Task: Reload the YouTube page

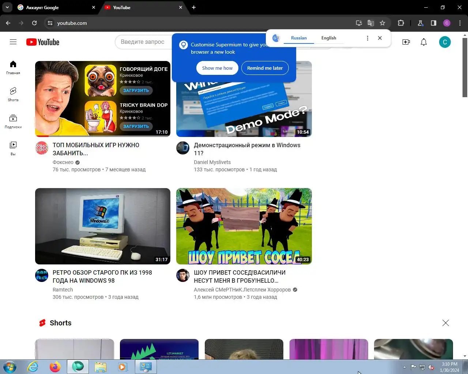Action: [34, 23]
